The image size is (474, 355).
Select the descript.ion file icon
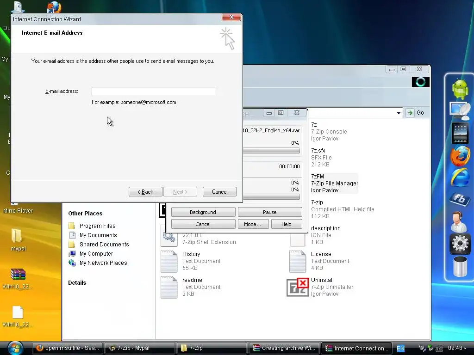(x=298, y=240)
